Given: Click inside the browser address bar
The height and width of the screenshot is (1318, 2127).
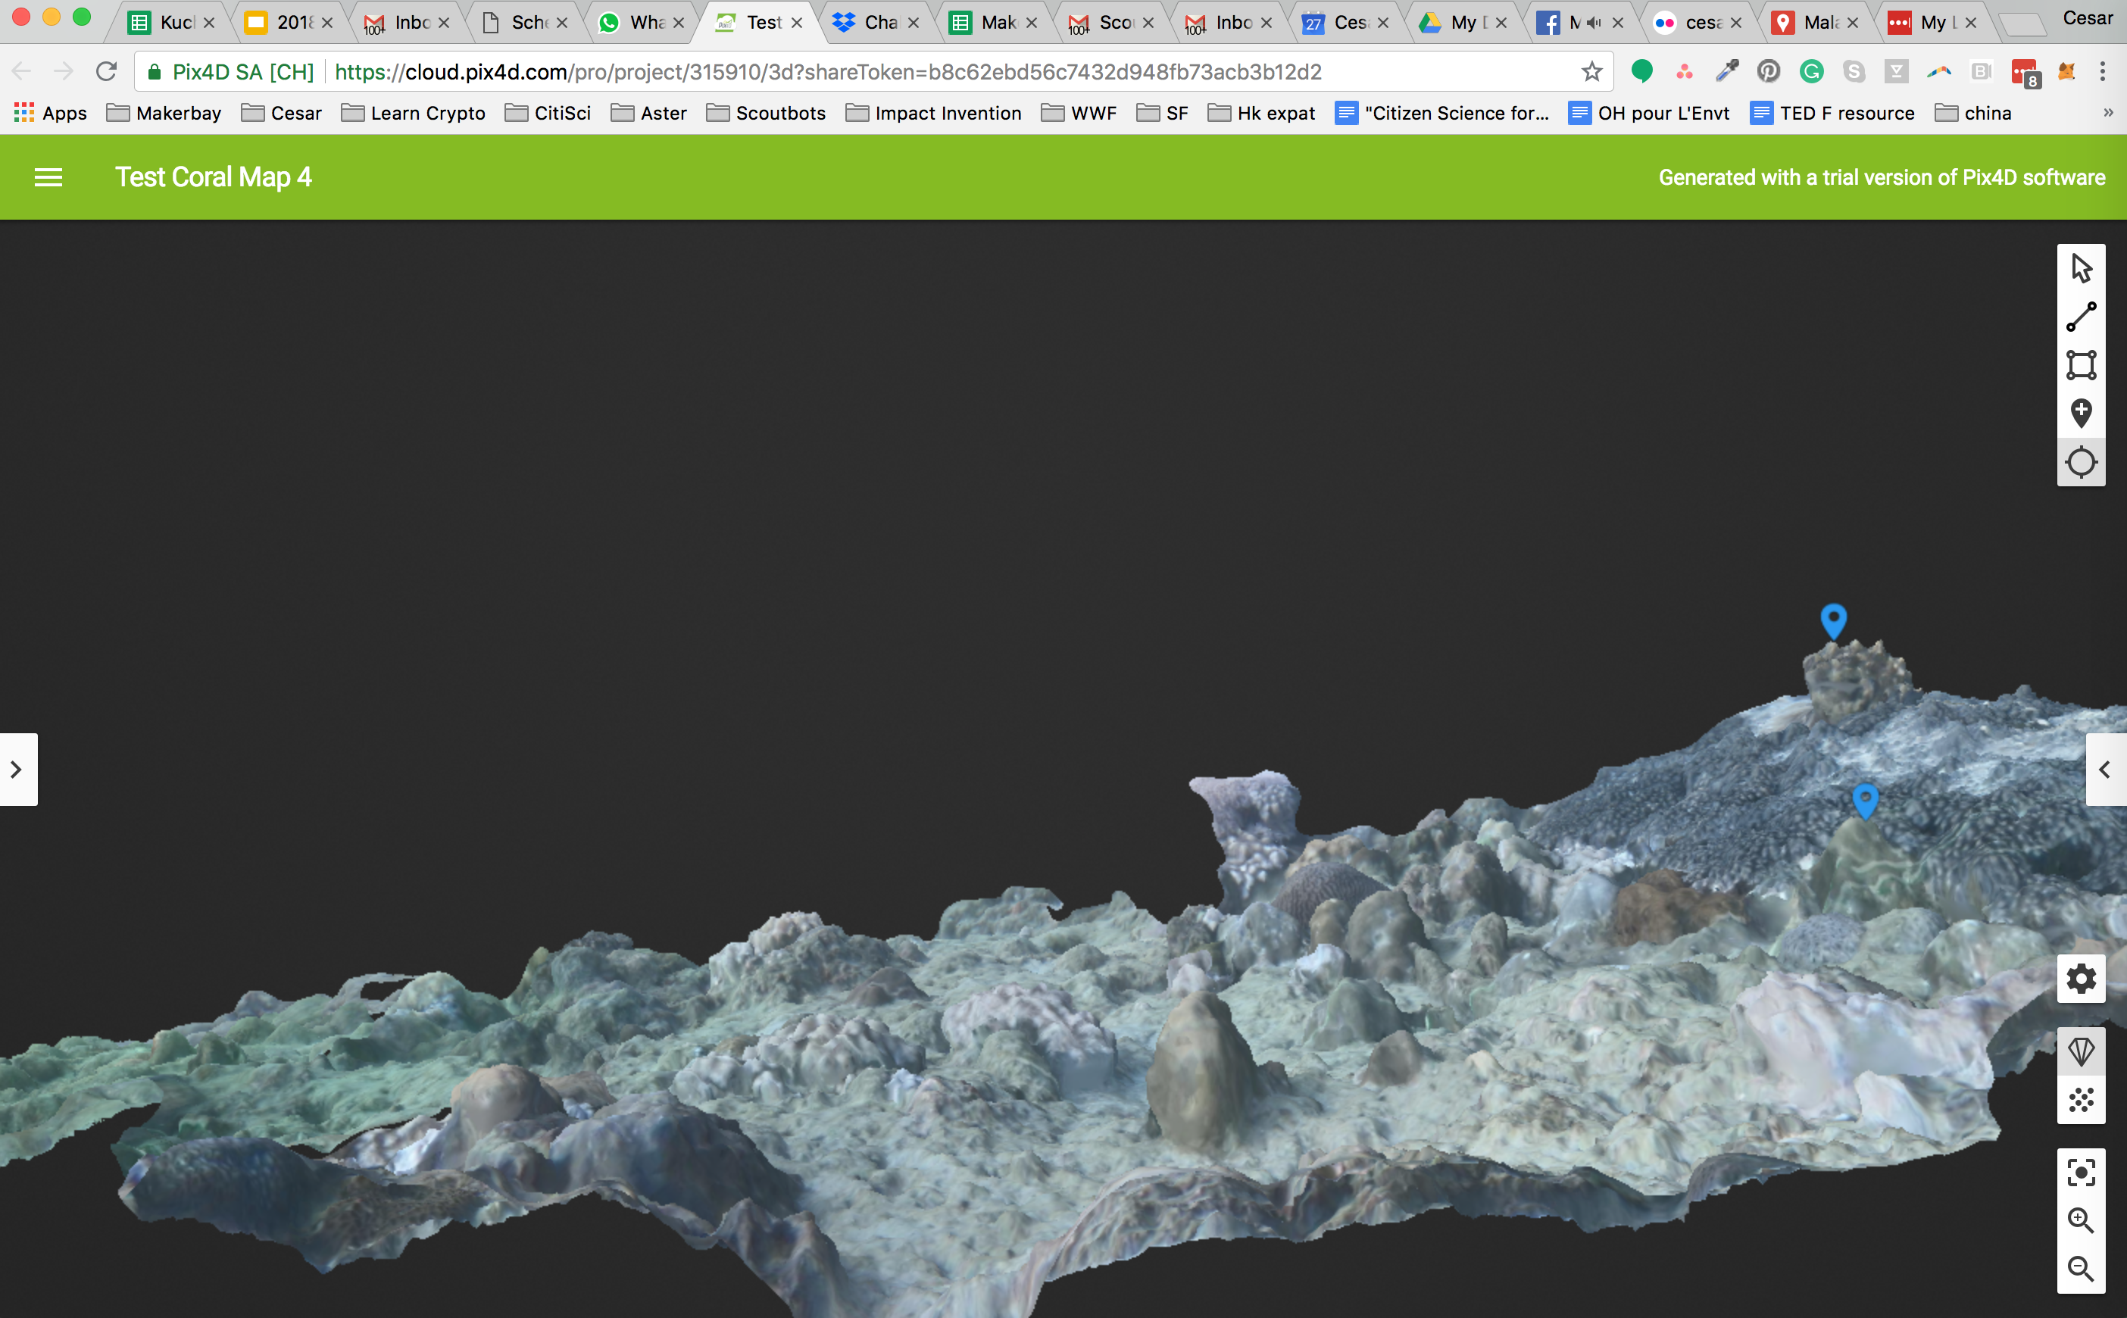Looking at the screenshot, I should [828, 71].
